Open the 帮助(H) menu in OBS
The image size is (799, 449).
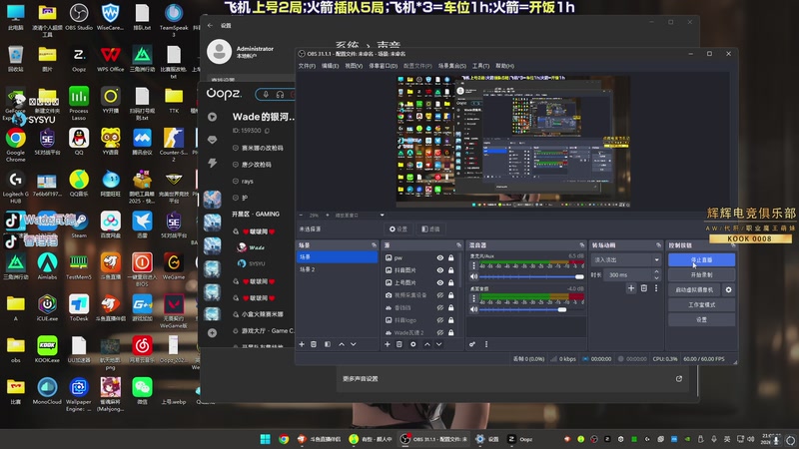coord(504,66)
